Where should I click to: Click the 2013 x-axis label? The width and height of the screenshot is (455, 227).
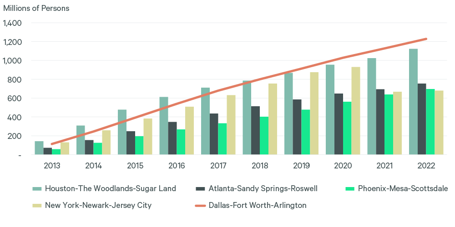[52, 166]
